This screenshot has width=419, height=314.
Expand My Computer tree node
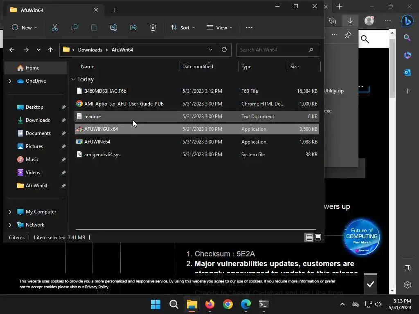[10, 212]
